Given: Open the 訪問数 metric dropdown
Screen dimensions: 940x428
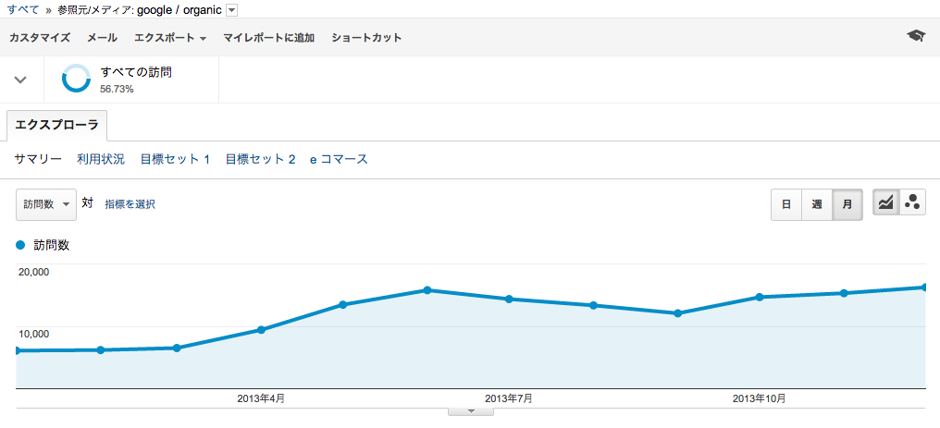Looking at the screenshot, I should point(46,204).
